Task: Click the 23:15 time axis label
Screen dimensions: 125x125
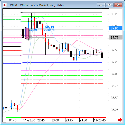Action: point(69,120)
